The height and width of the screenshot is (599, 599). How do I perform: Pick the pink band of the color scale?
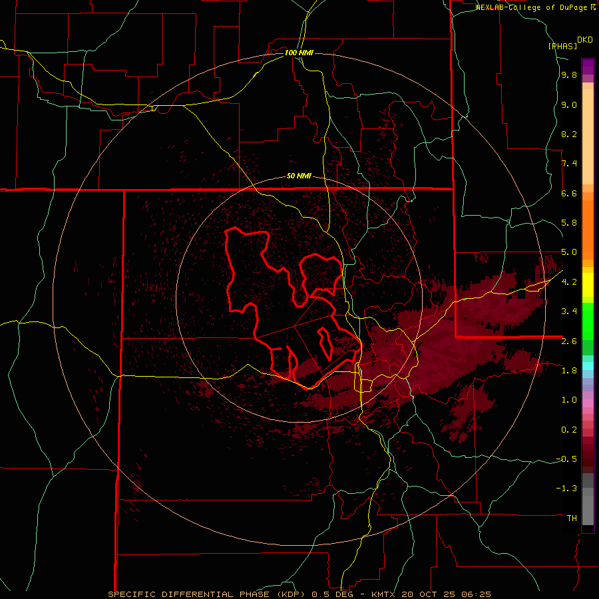point(588,403)
